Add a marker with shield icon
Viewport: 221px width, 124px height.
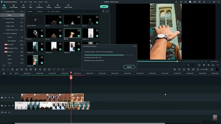coord(179,69)
